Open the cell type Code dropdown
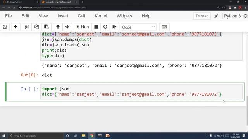Screen dimensions: 248x139 (x=138, y=27)
